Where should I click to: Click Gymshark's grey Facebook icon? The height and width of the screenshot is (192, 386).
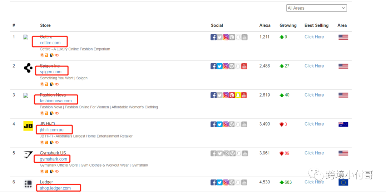[x=214, y=153]
